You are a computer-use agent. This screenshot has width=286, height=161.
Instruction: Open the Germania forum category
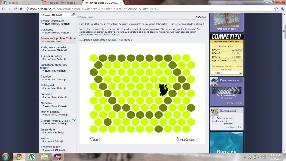click(47, 30)
